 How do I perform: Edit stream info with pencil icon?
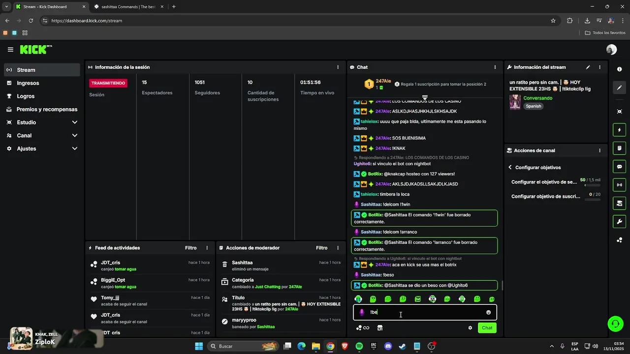(x=588, y=67)
